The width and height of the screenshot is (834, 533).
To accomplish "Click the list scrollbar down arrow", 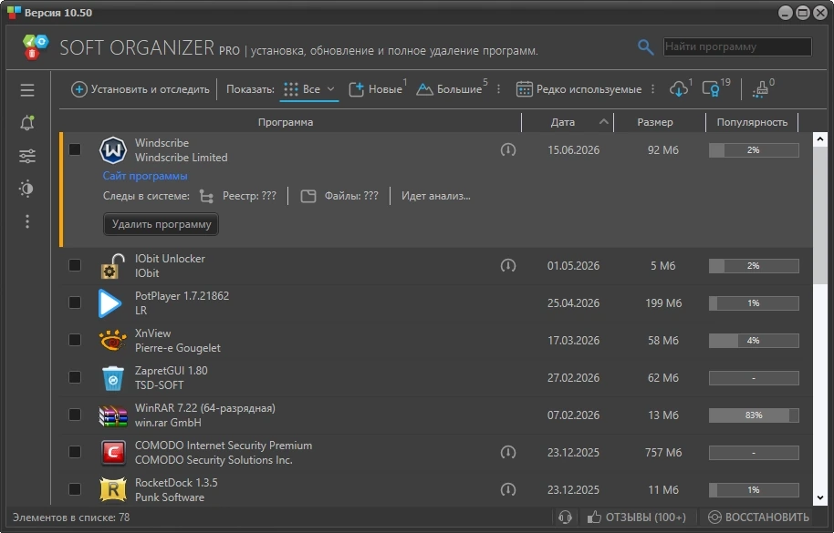I will (x=819, y=497).
